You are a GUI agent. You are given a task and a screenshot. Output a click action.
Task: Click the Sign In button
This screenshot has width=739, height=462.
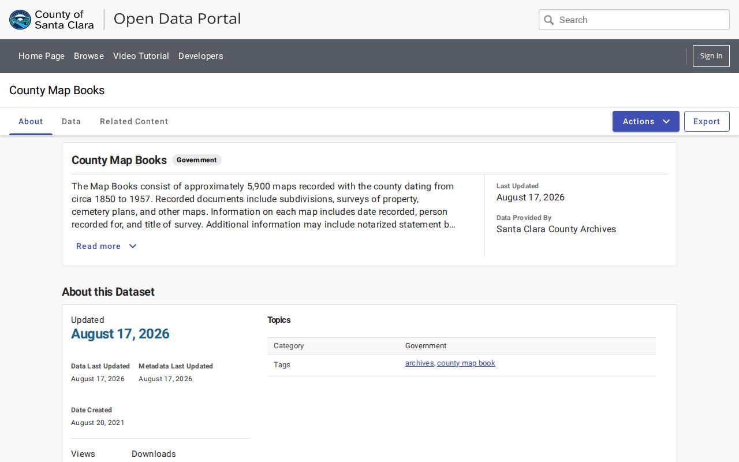coord(711,56)
